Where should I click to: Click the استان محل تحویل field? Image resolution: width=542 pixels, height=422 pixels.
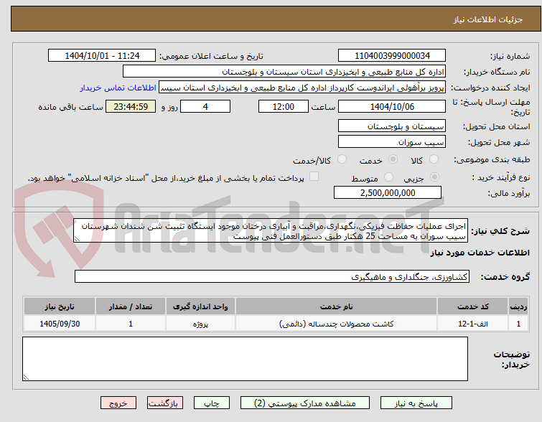point(392,126)
